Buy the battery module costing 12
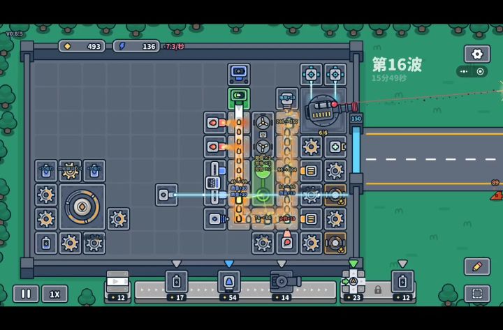This screenshot has height=330, width=503. coord(402,286)
